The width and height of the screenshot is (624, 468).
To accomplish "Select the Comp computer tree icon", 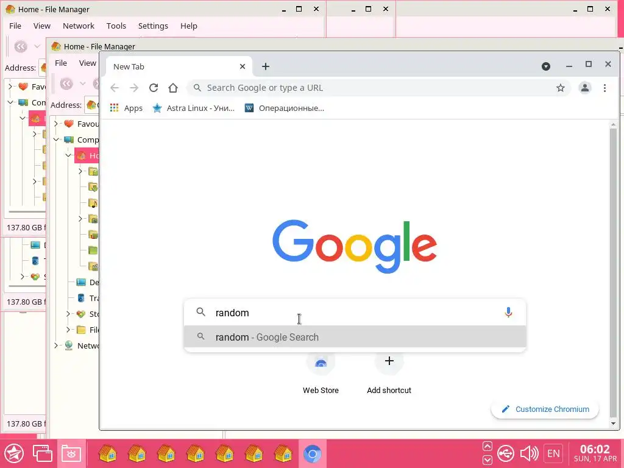I will 68,140.
